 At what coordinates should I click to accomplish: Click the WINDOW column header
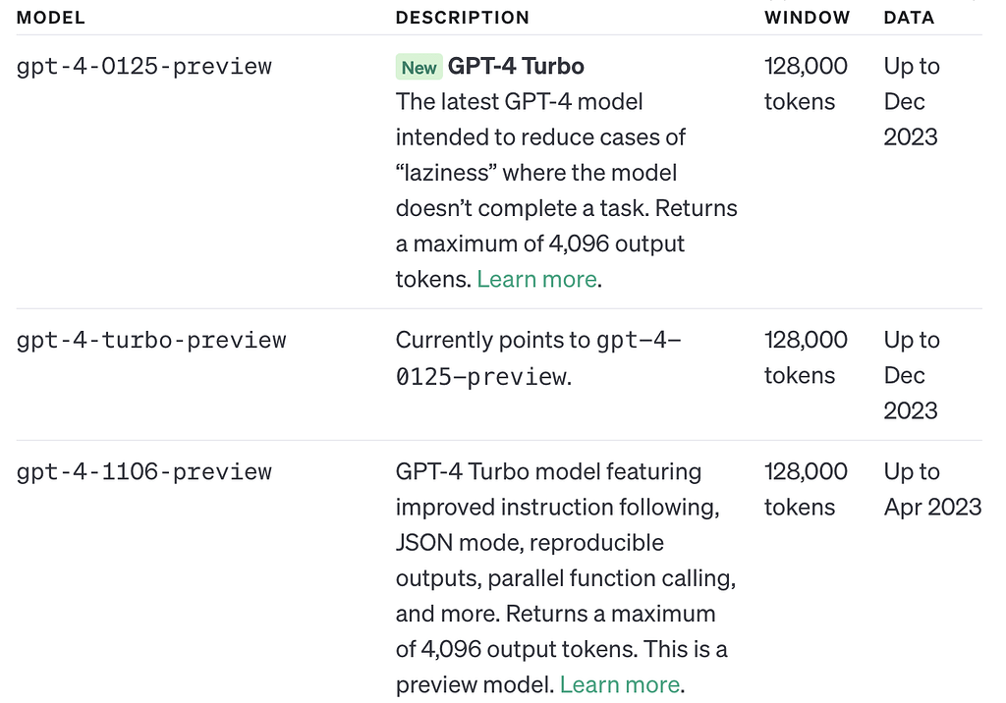tap(807, 18)
